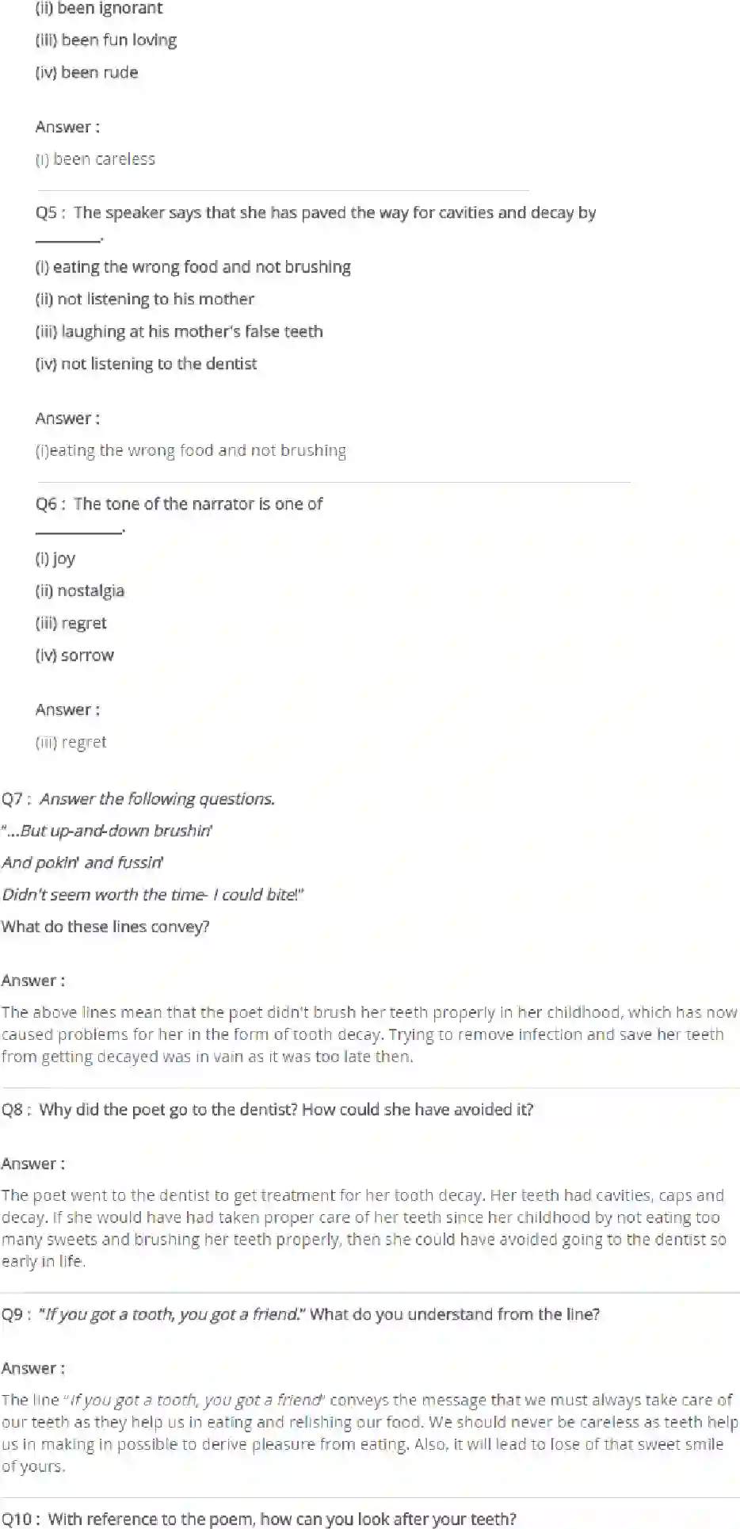
Task: Choose the 'nostalgia' option
Action: [x=79, y=591]
